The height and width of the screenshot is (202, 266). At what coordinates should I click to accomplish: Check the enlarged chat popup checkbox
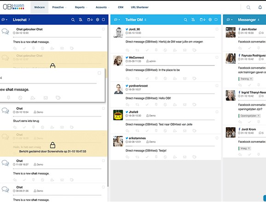pos(99,73)
